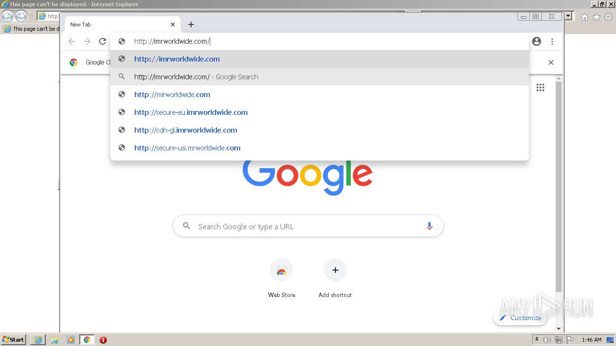
Task: Select suggestion http://mirworldwide.com
Action: (320, 95)
